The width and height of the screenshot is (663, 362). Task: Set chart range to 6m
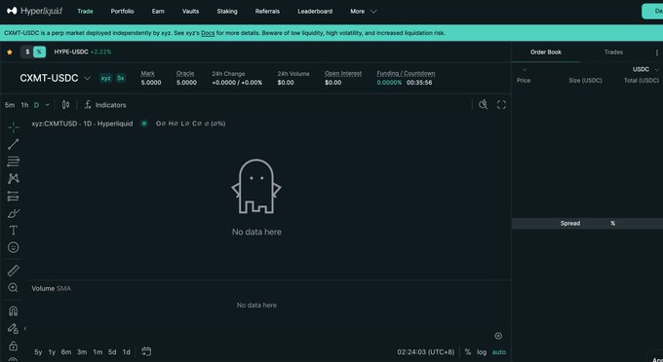66,352
